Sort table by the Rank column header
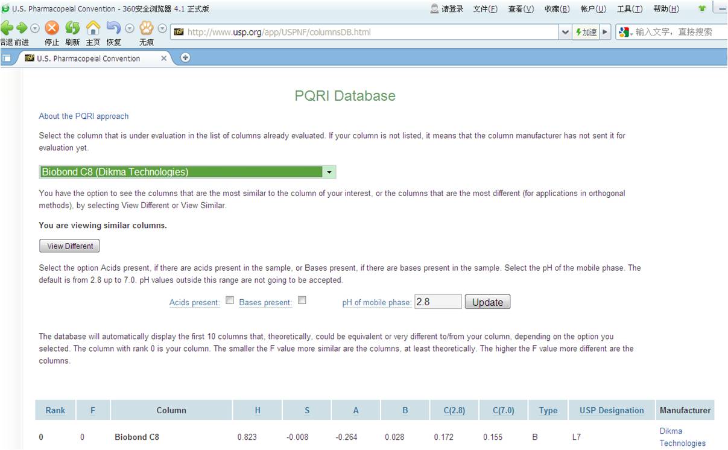The height and width of the screenshot is (450, 728). point(55,410)
